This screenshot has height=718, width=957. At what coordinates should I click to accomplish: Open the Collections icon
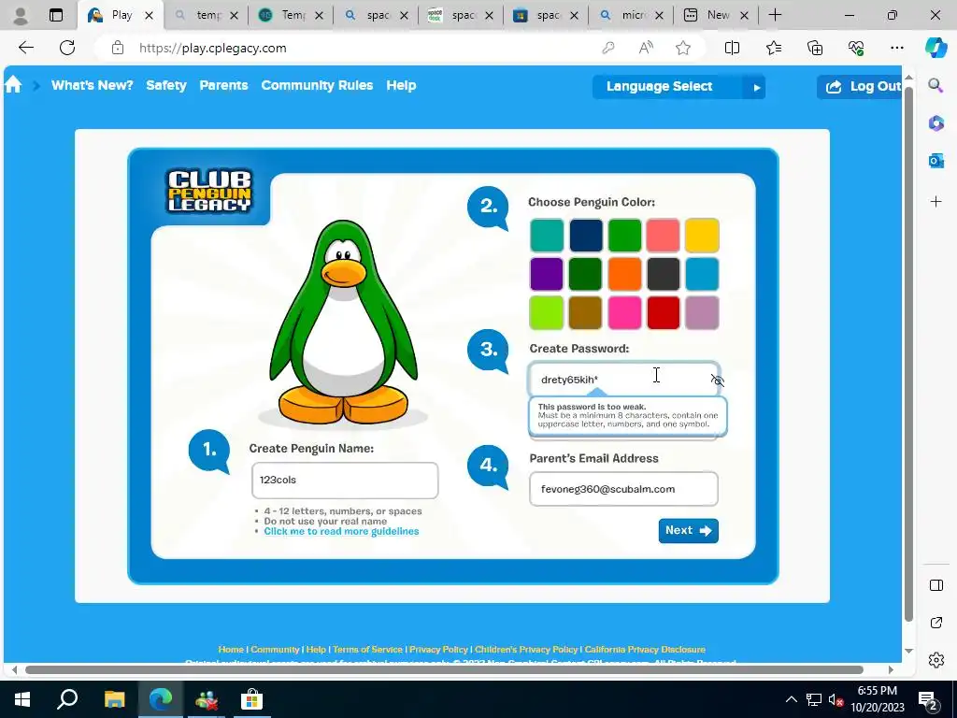(x=815, y=48)
